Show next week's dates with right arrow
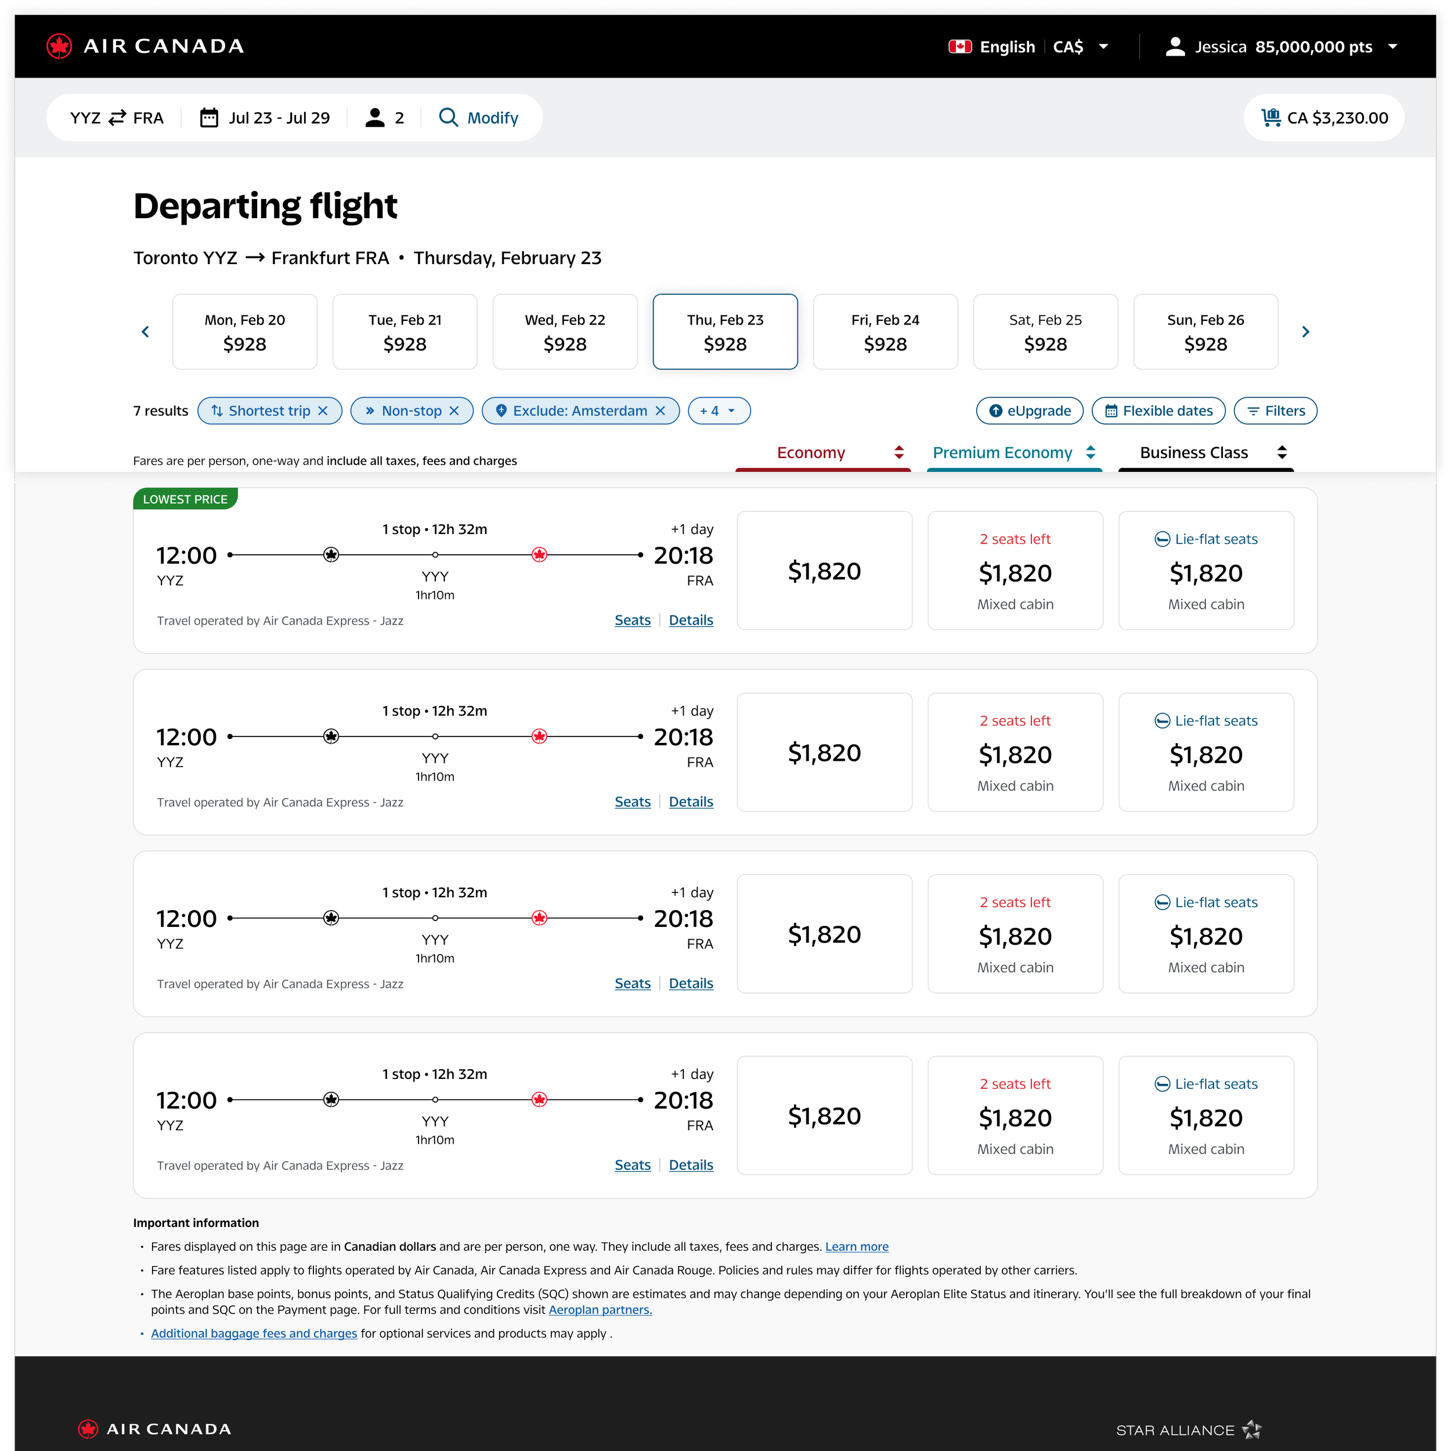The width and height of the screenshot is (1451, 1451). coord(1305,332)
